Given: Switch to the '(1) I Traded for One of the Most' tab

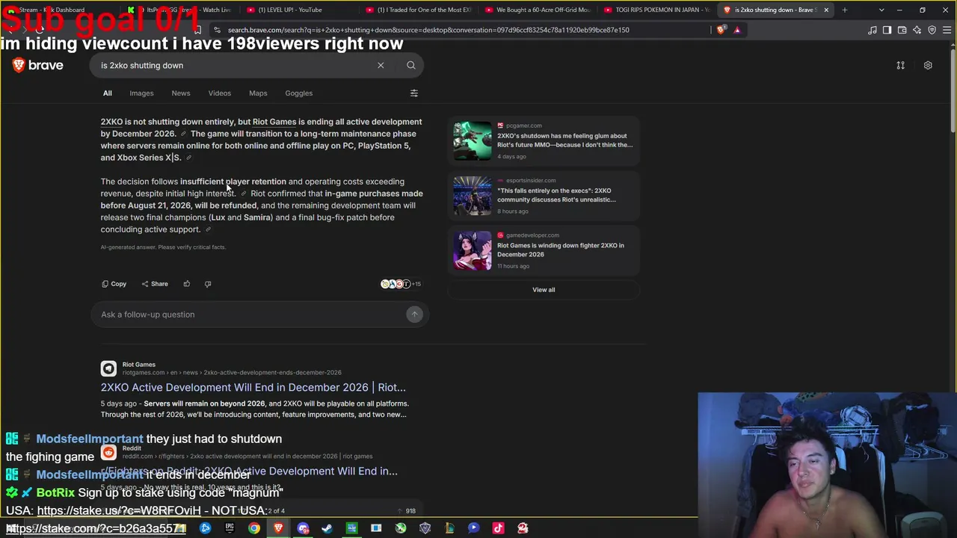Looking at the screenshot, I should click(419, 10).
